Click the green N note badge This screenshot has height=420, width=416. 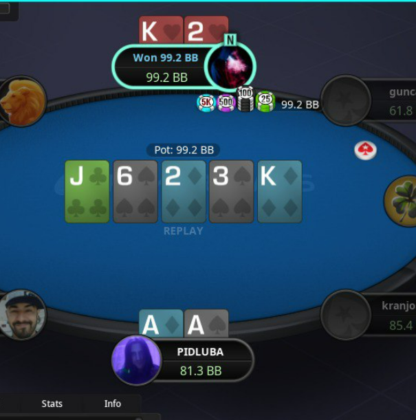[x=230, y=40]
